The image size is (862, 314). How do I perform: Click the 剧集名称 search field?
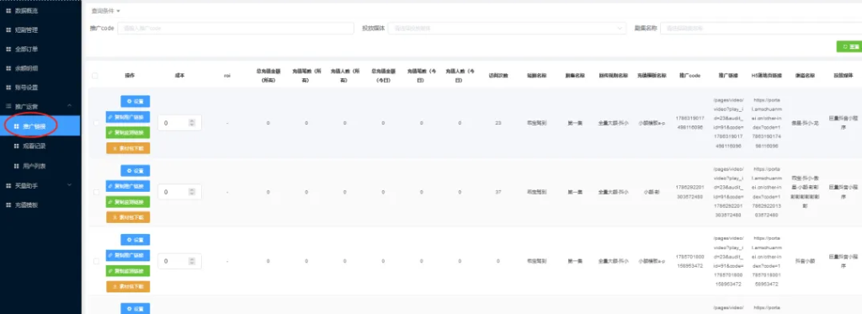click(x=761, y=28)
